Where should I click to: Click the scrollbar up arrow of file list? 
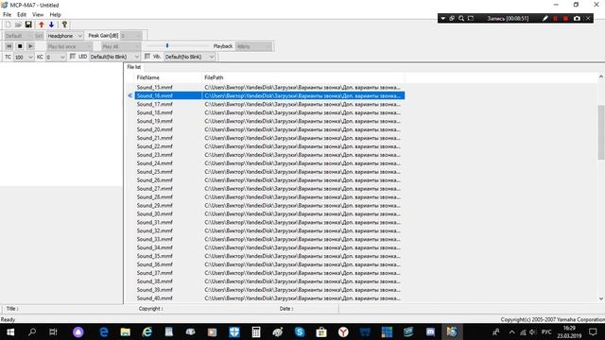click(x=601, y=77)
